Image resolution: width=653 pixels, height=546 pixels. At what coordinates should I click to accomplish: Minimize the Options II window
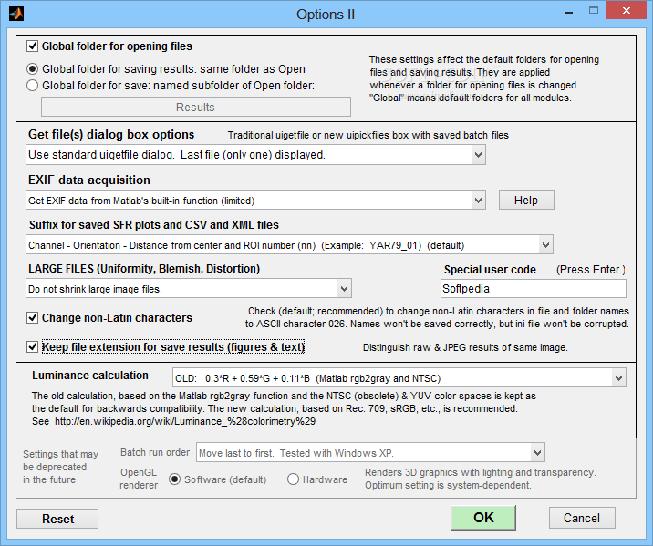click(569, 12)
